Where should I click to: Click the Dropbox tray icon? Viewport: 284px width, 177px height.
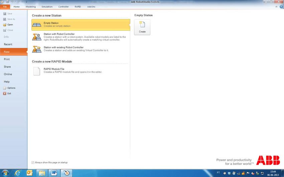229,173
